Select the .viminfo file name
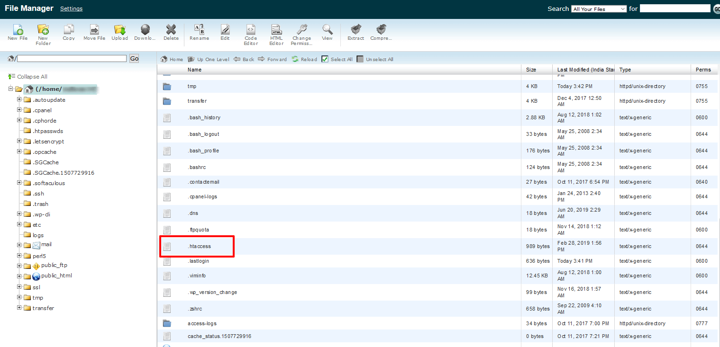The height and width of the screenshot is (347, 720). click(197, 276)
